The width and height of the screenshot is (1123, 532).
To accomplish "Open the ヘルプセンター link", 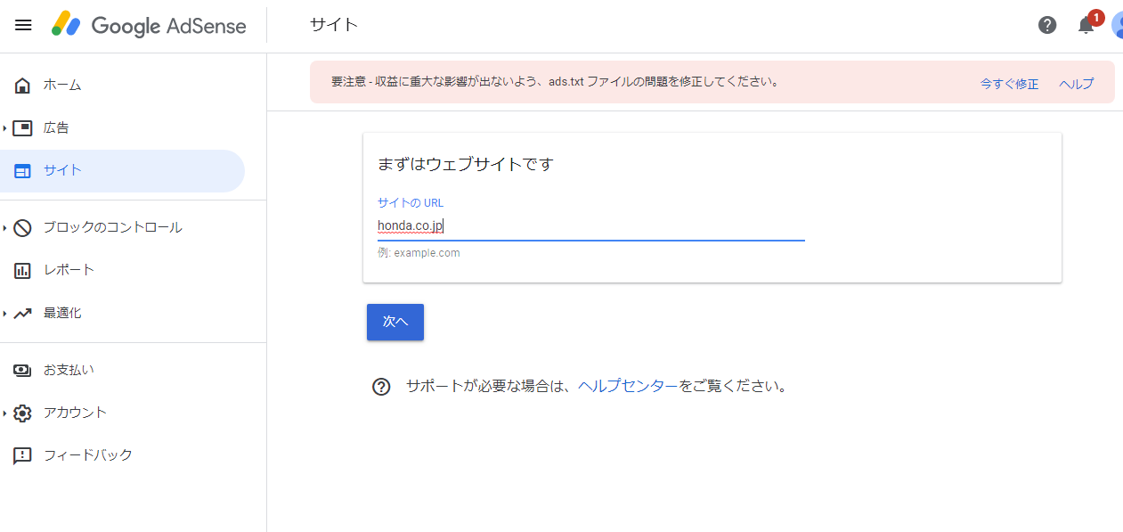I will click(628, 386).
